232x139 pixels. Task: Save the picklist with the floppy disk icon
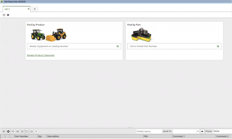[x=31, y=131]
